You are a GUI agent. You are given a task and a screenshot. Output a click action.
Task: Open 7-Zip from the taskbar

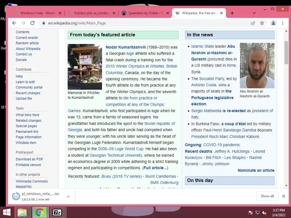[x=57, y=212]
